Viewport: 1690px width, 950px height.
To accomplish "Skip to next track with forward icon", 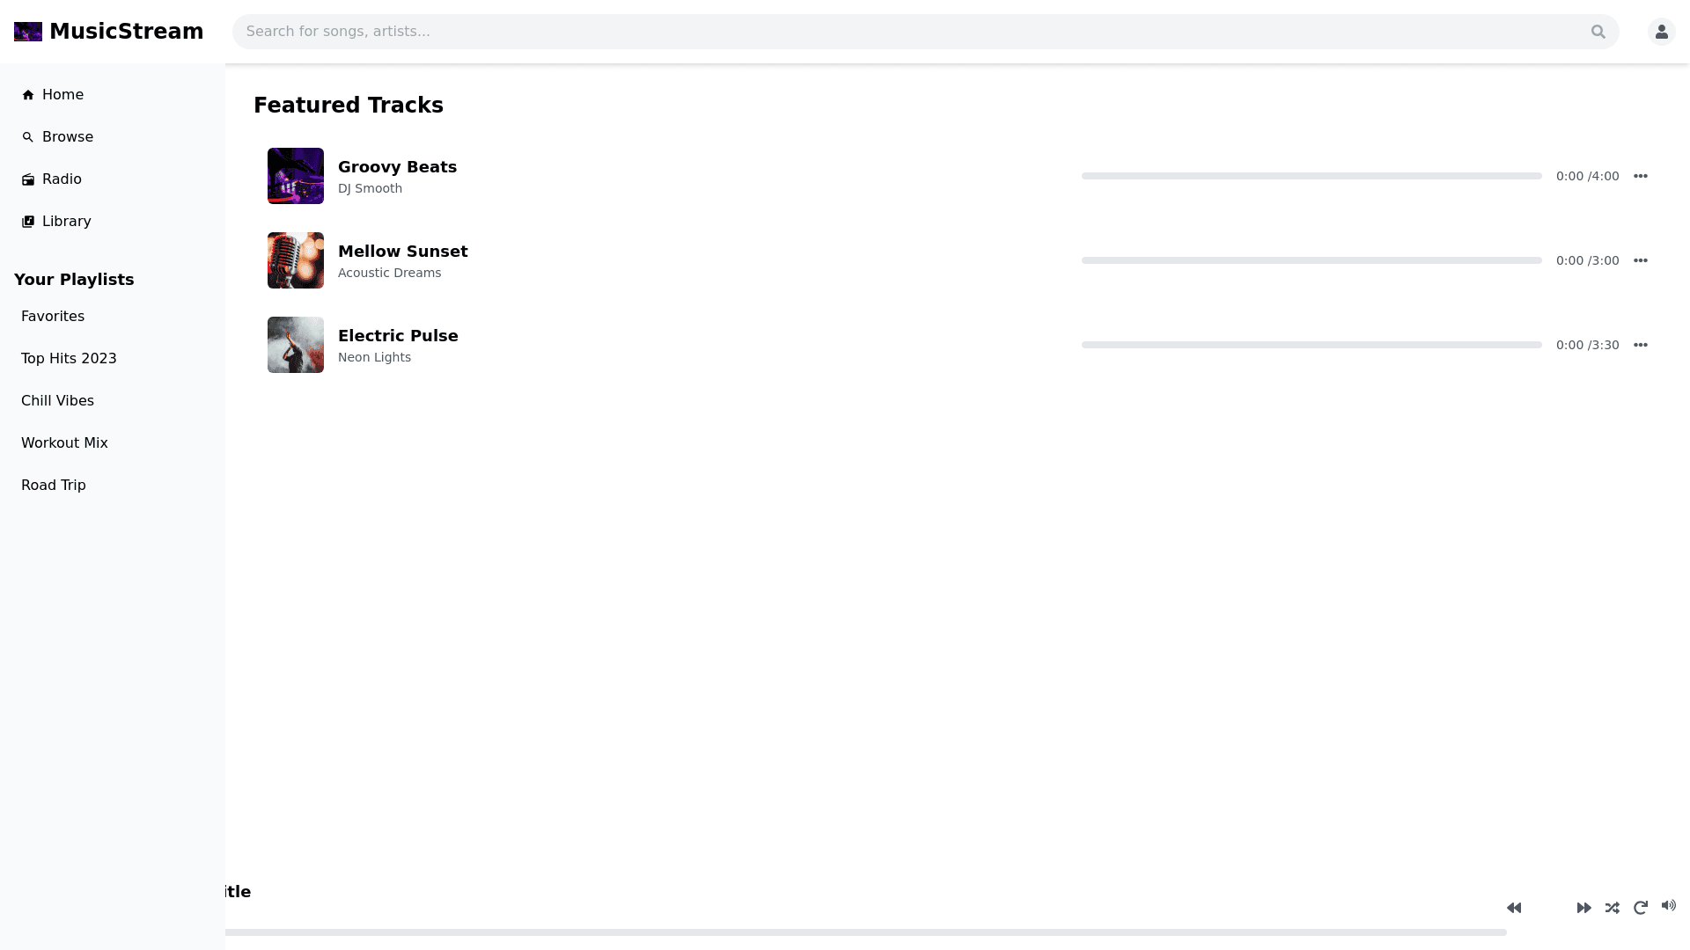I will point(1583,908).
